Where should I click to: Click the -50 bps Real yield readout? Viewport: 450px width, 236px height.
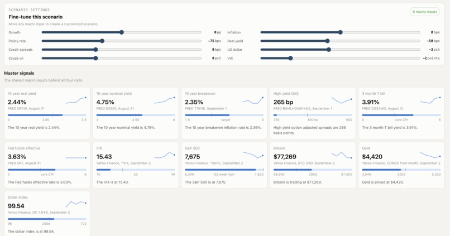coord(433,41)
